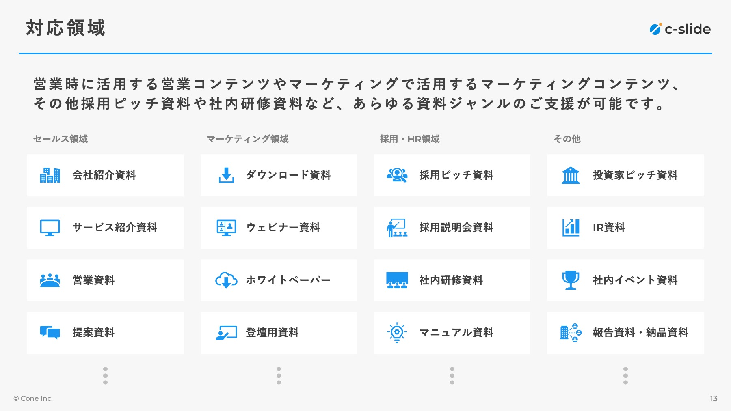Open the 営業資料 card
This screenshot has height=411, width=731.
(x=105, y=280)
